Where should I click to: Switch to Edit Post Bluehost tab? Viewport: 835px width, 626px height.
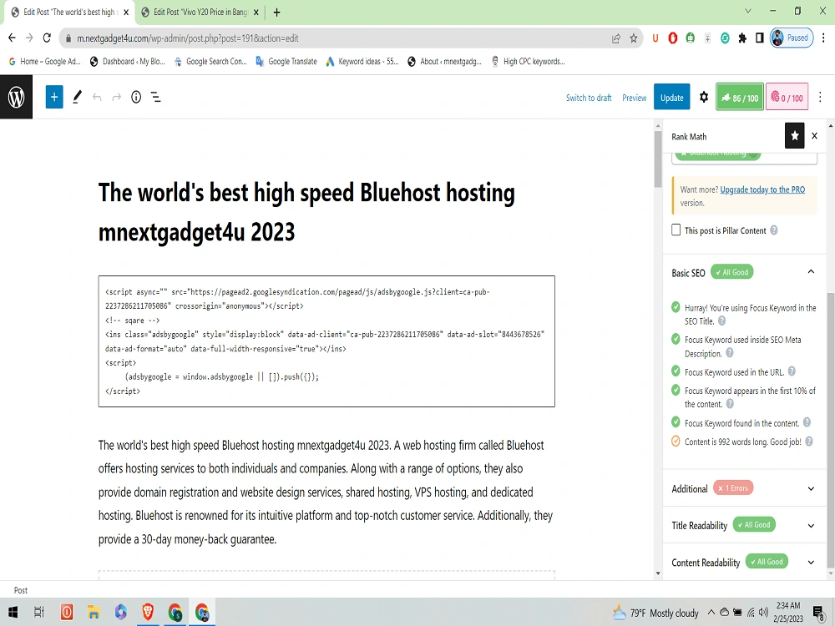pyautogui.click(x=69, y=13)
